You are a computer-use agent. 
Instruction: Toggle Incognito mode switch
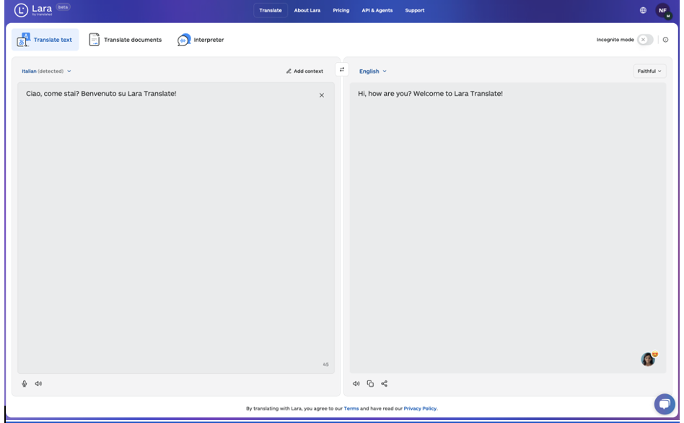pyautogui.click(x=645, y=40)
